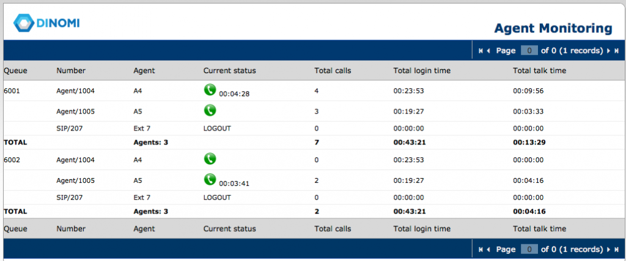Click the top page number field
Viewport: 626px width, 261px height.
[x=529, y=51]
